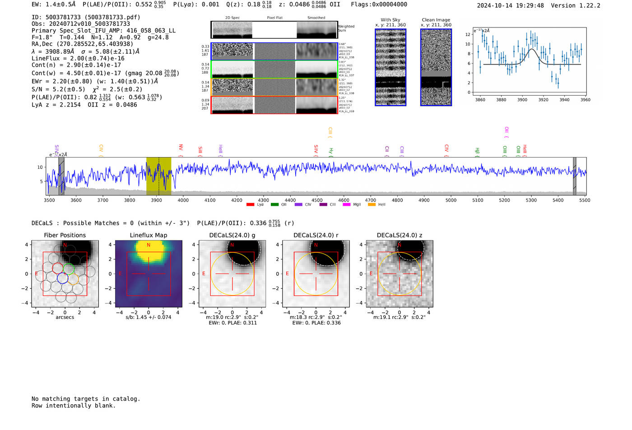Viewport: 632px width, 430px height.
Task: Click the 'Primary Spec_Slot_IFU_AMP: 416_058_063_LL' line
Action: (x=103, y=31)
